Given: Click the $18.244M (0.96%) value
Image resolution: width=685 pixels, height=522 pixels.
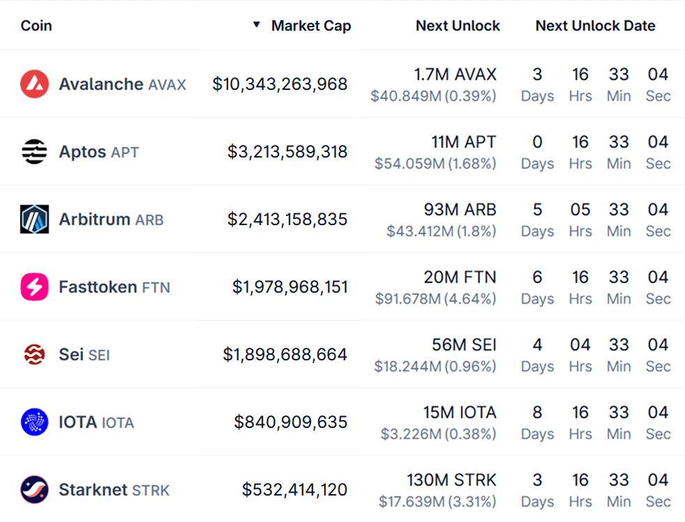Looking at the screenshot, I should tap(435, 367).
